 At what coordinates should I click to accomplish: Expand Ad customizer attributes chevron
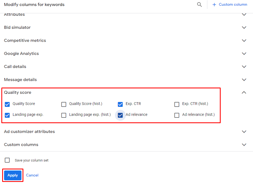(244, 132)
